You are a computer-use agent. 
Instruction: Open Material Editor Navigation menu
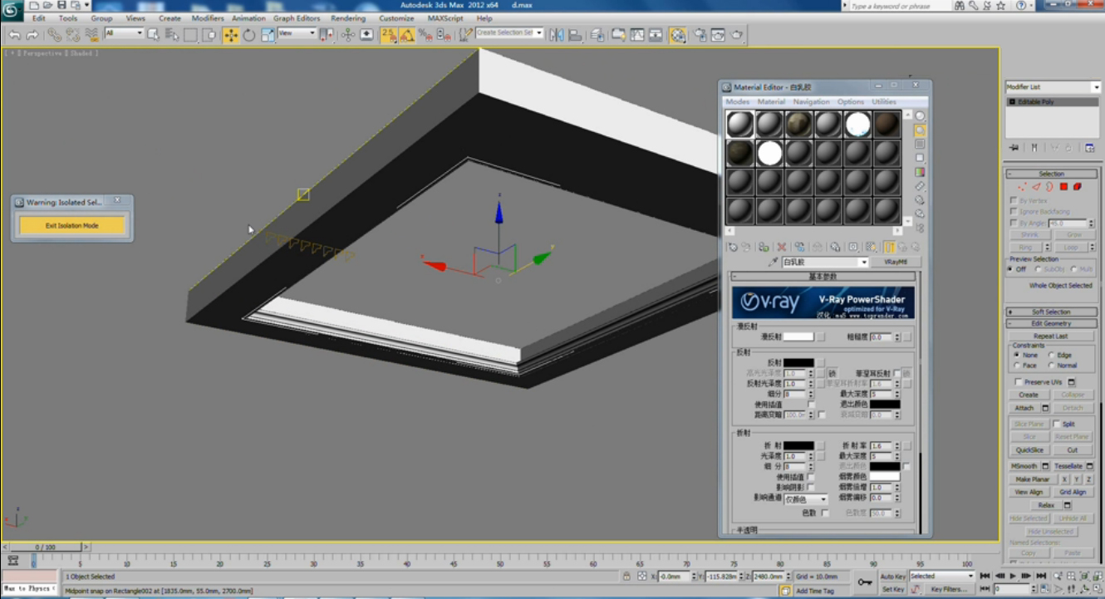[x=811, y=101]
